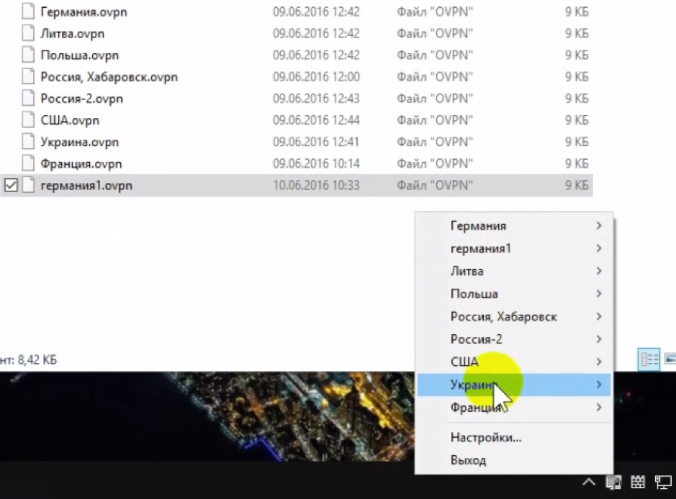The width and height of the screenshot is (676, 499).
Task: Click the OpenVPN GUI tray icon
Action: pyautogui.click(x=614, y=482)
